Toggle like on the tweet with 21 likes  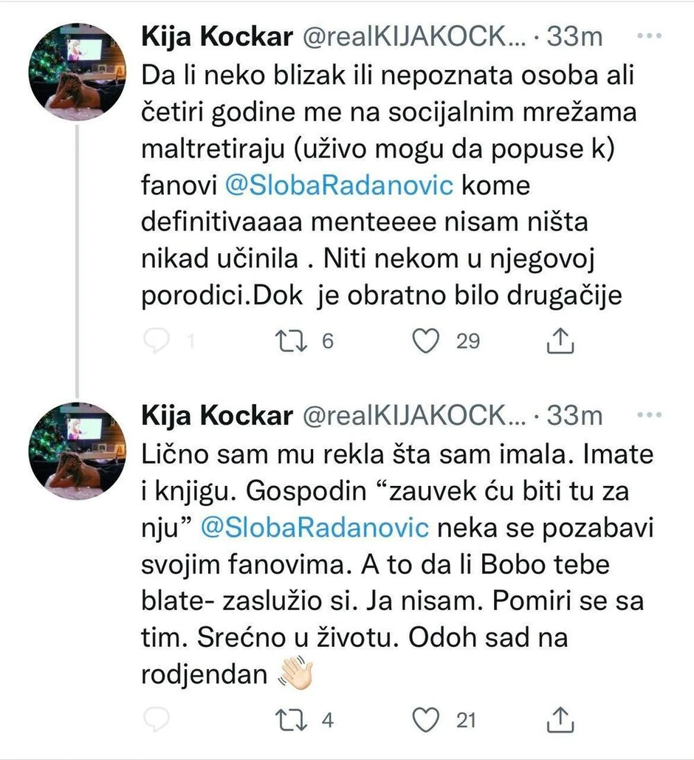tap(426, 719)
